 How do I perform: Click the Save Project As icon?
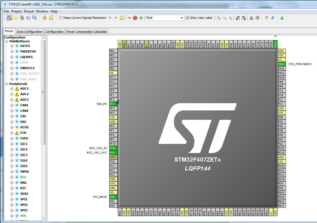34,18
